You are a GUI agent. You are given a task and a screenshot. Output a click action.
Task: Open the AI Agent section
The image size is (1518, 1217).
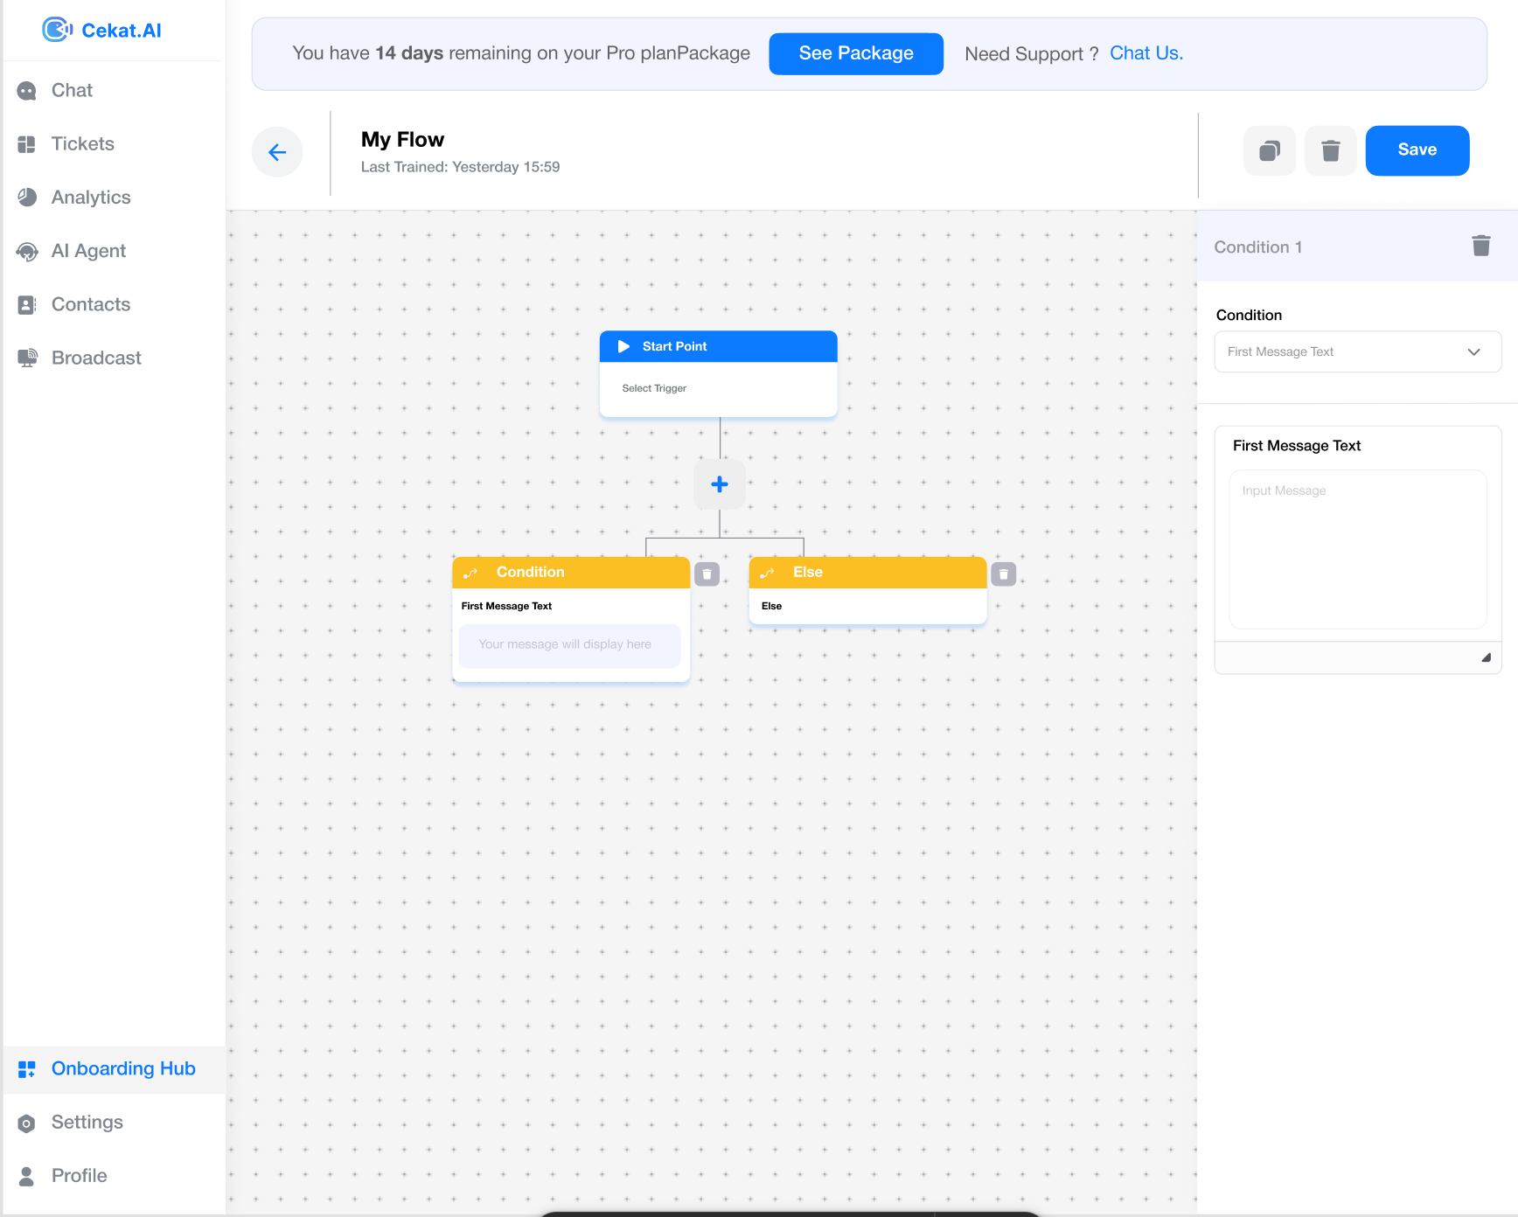tap(88, 251)
